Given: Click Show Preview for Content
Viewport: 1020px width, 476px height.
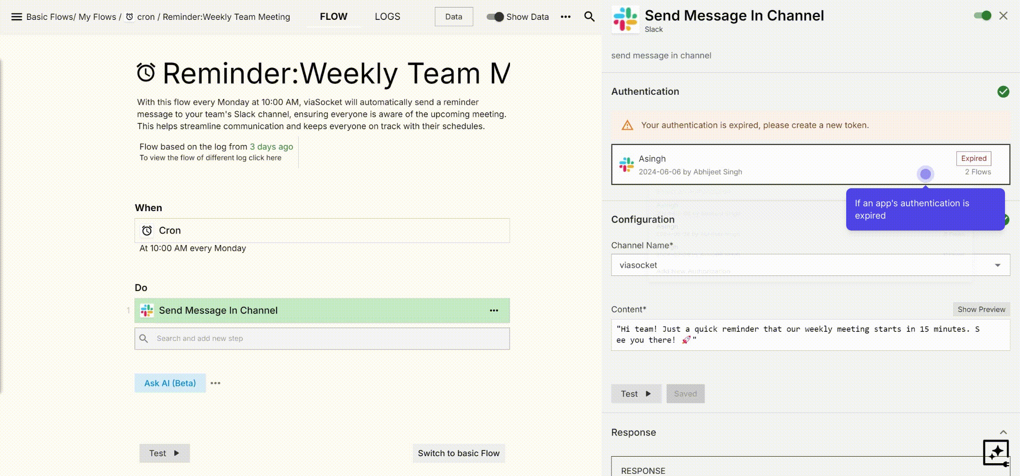Looking at the screenshot, I should pyautogui.click(x=981, y=309).
